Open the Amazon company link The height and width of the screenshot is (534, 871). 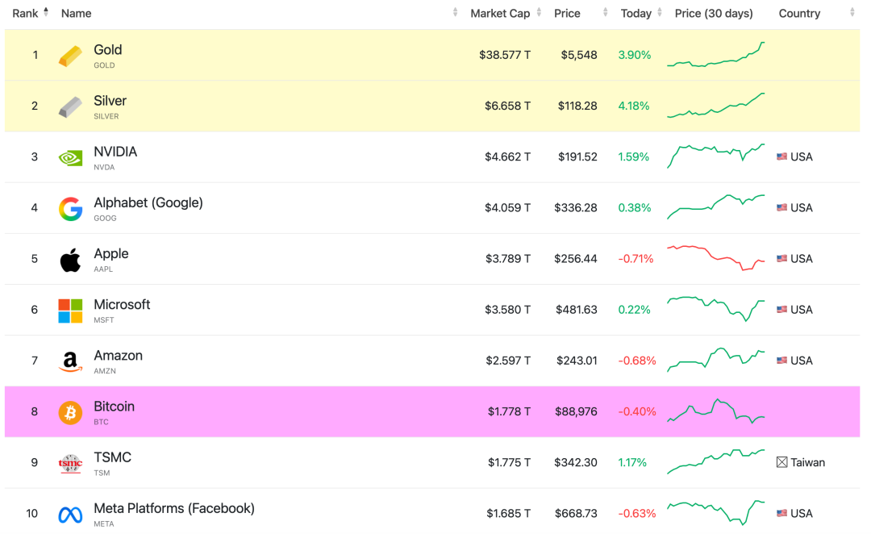[118, 356]
